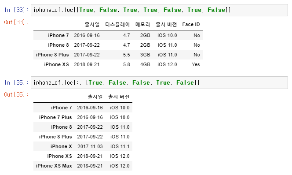292x175 pixels.
Task: Click the 출시일 header in first table
Action: [92, 25]
